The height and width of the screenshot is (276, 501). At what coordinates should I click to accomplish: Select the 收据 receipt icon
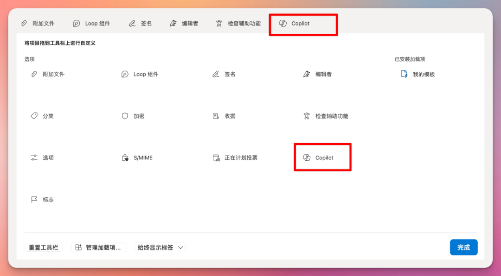(x=215, y=116)
